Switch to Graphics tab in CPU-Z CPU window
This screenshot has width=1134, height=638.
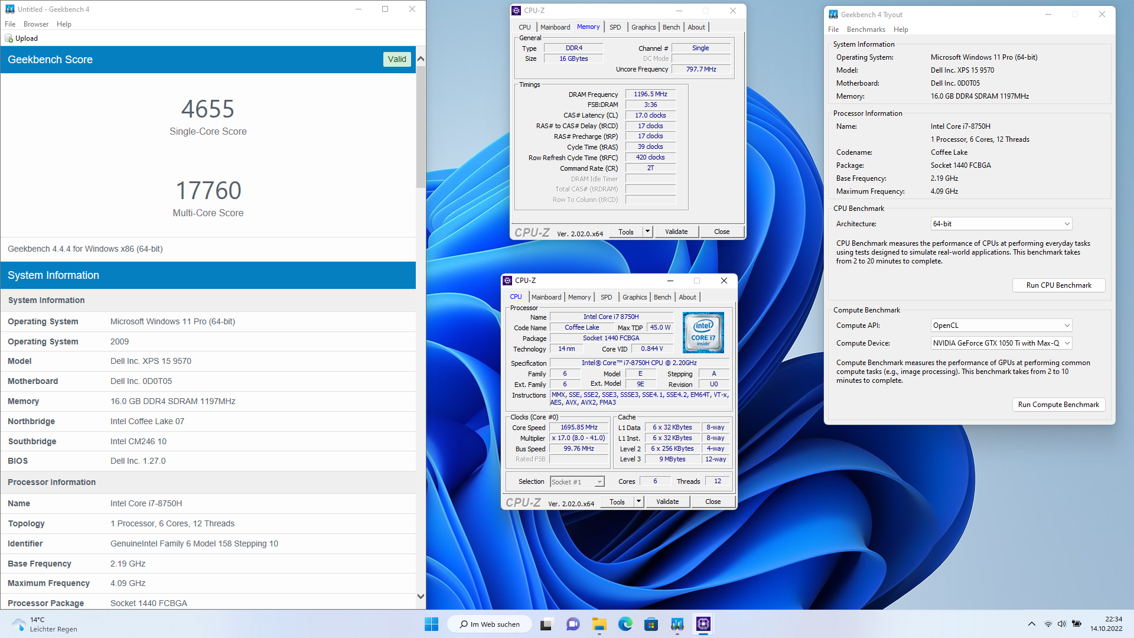pos(634,297)
